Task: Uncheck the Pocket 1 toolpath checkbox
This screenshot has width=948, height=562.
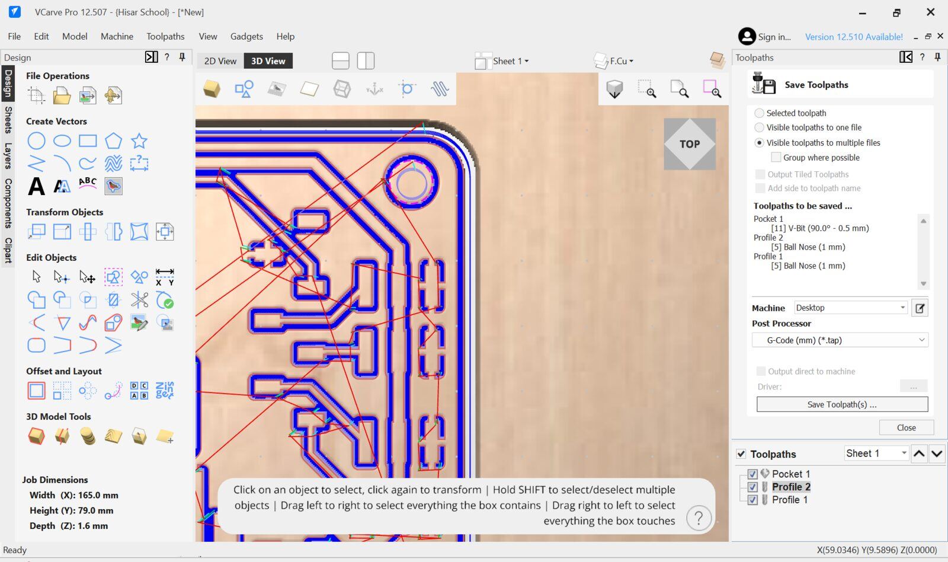Action: [x=752, y=474]
